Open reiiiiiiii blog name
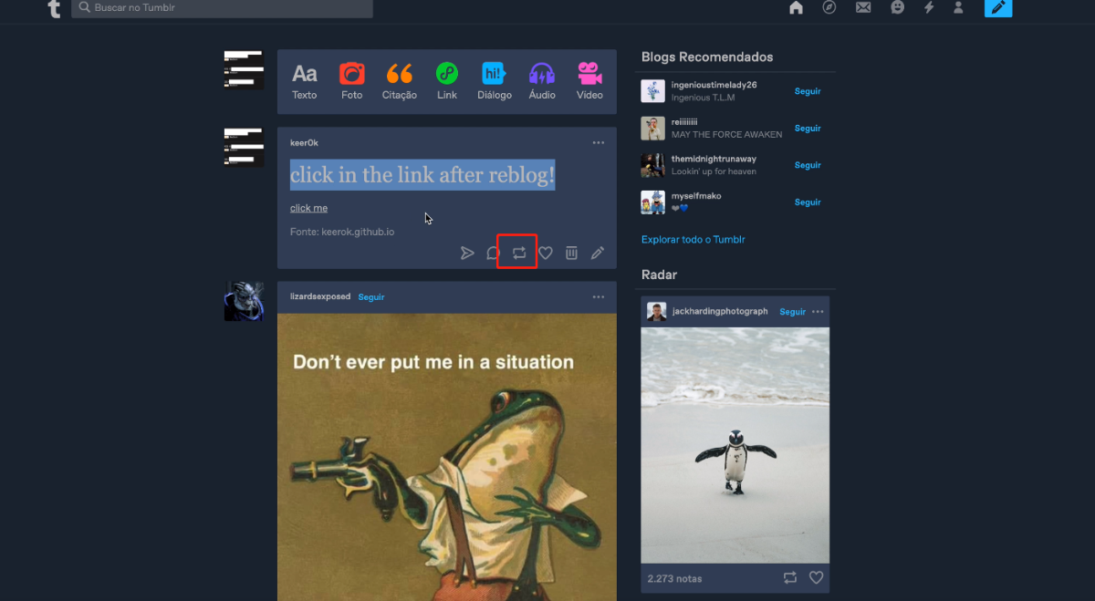This screenshot has height=601, width=1095. (x=684, y=121)
